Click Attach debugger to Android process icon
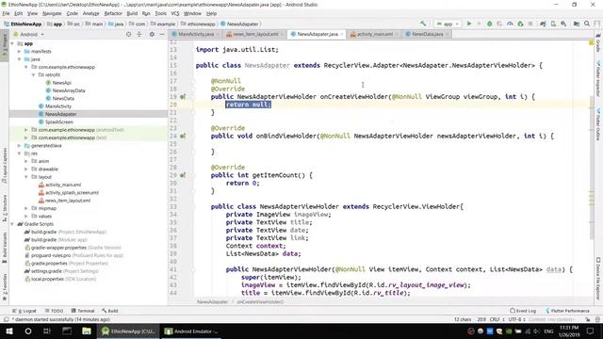This screenshot has width=603, height=339. pos(520,24)
